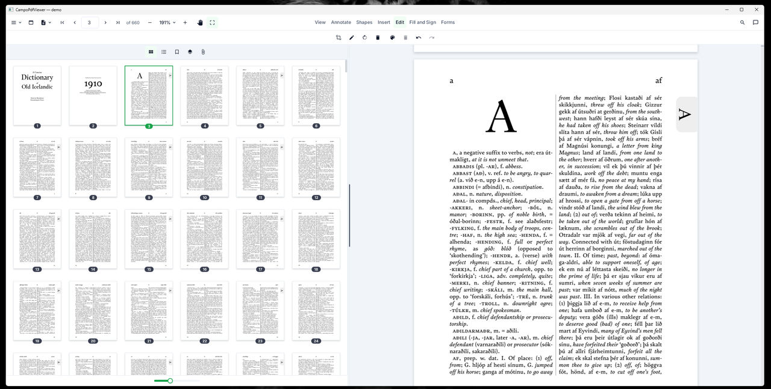Select the Crop page tool
Image resolution: width=771 pixels, height=389 pixels.
339,37
